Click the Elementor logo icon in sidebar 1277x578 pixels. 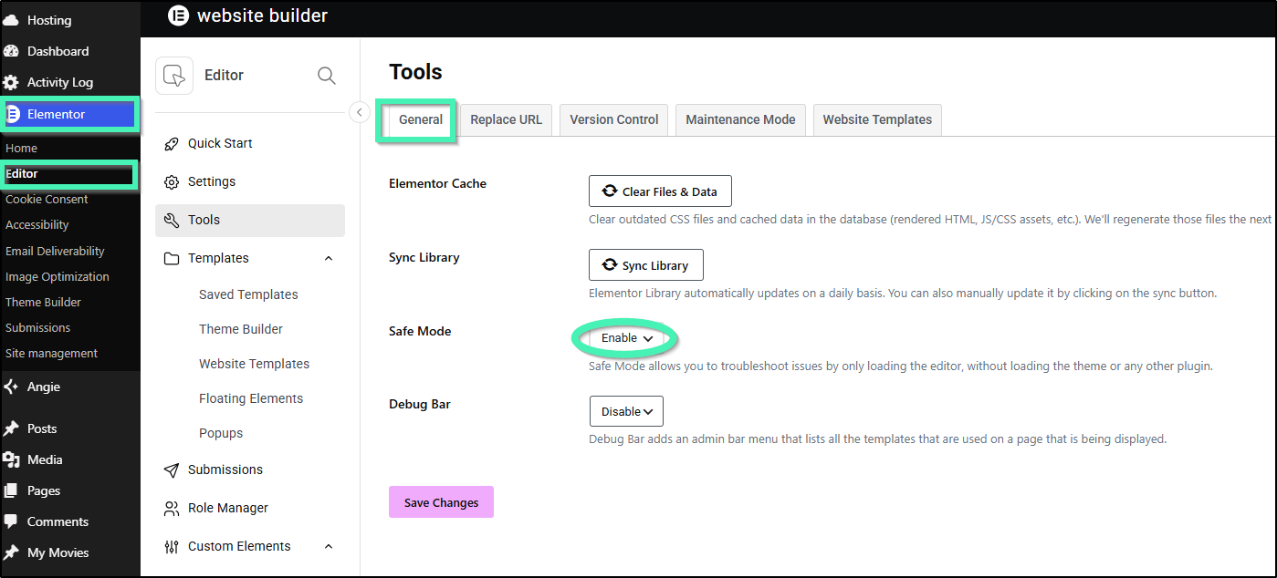13,114
